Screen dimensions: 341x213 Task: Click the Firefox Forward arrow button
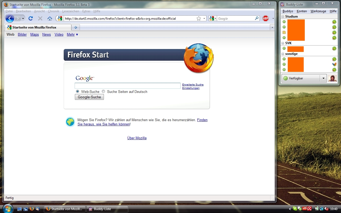18,18
